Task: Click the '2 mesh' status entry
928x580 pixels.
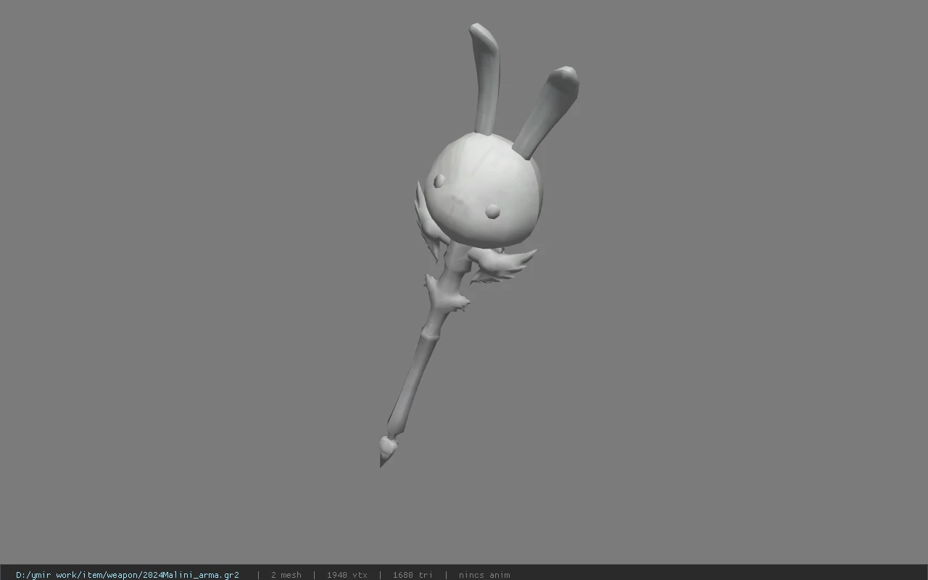Action: (286, 575)
